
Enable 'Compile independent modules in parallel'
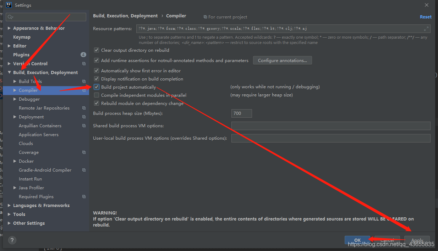tap(97, 95)
